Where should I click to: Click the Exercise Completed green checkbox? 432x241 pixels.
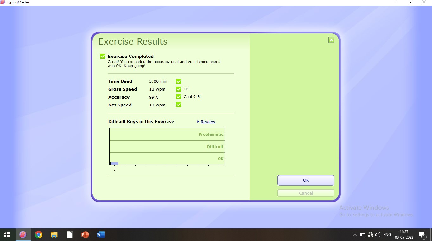103,56
